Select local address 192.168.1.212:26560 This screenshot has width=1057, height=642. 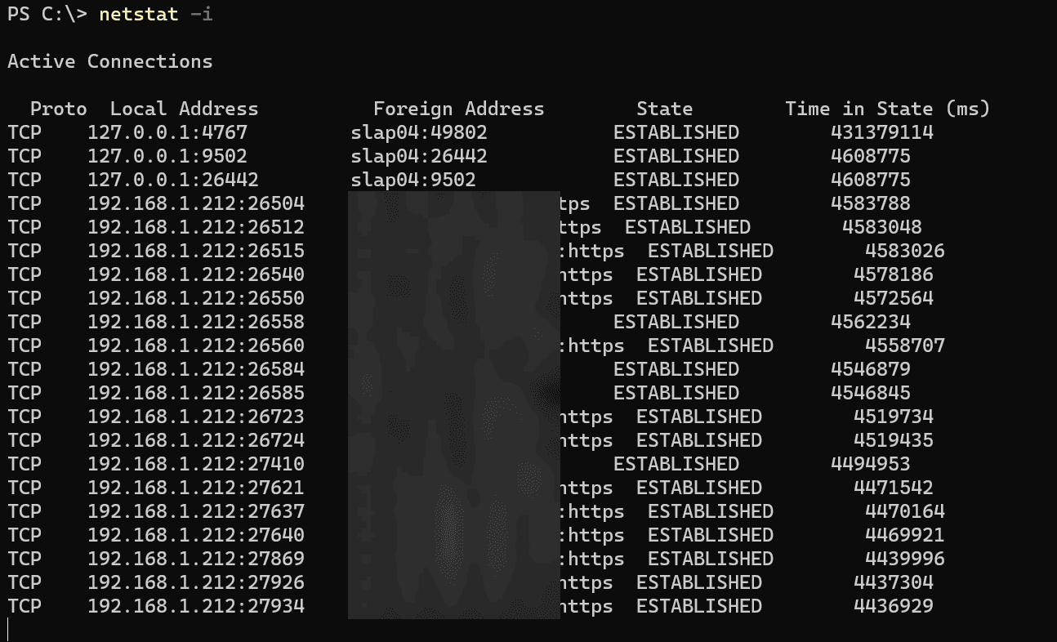pyautogui.click(x=196, y=346)
